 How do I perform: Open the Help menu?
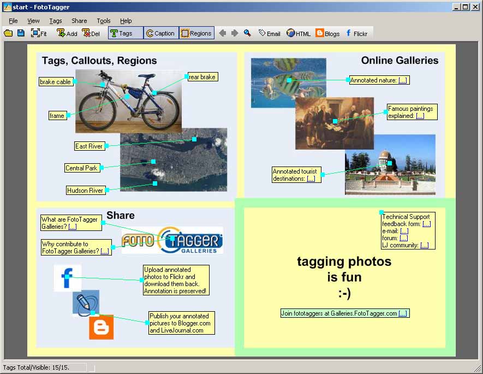[126, 21]
